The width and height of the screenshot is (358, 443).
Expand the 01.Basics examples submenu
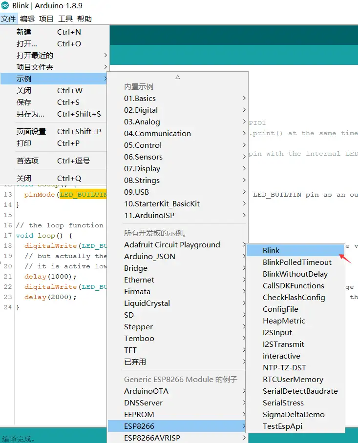click(x=140, y=99)
